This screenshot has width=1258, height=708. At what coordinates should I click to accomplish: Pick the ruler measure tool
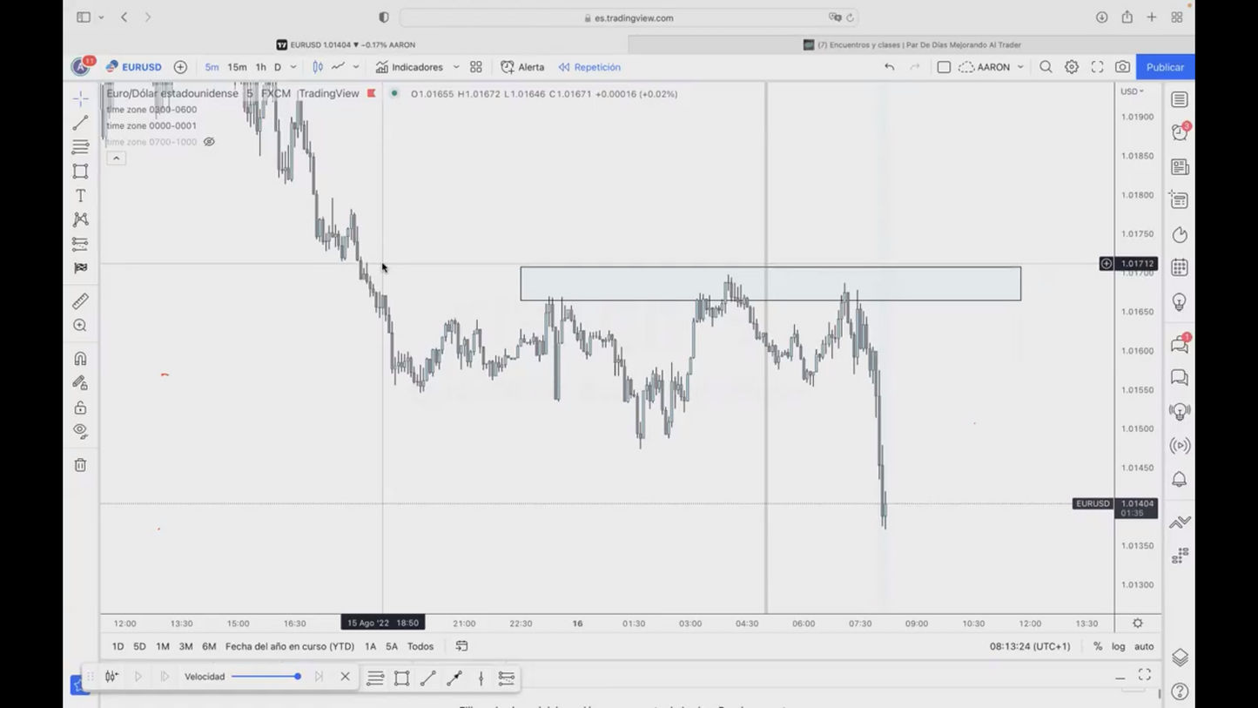(x=80, y=301)
